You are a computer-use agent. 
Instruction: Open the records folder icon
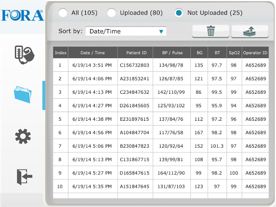[x=23, y=95]
